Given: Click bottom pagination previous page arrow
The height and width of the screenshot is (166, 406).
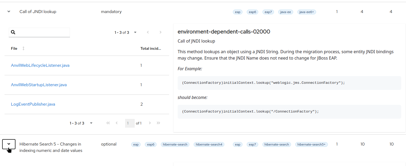Looking at the screenshot, I should point(117,123).
